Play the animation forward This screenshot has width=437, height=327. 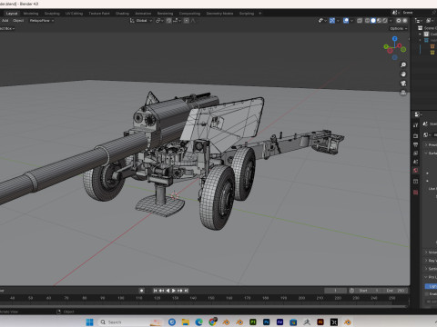174,291
